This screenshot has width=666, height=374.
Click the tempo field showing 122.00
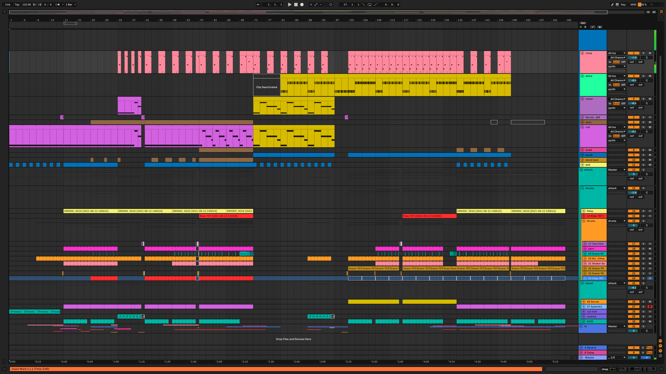pyautogui.click(x=26, y=4)
